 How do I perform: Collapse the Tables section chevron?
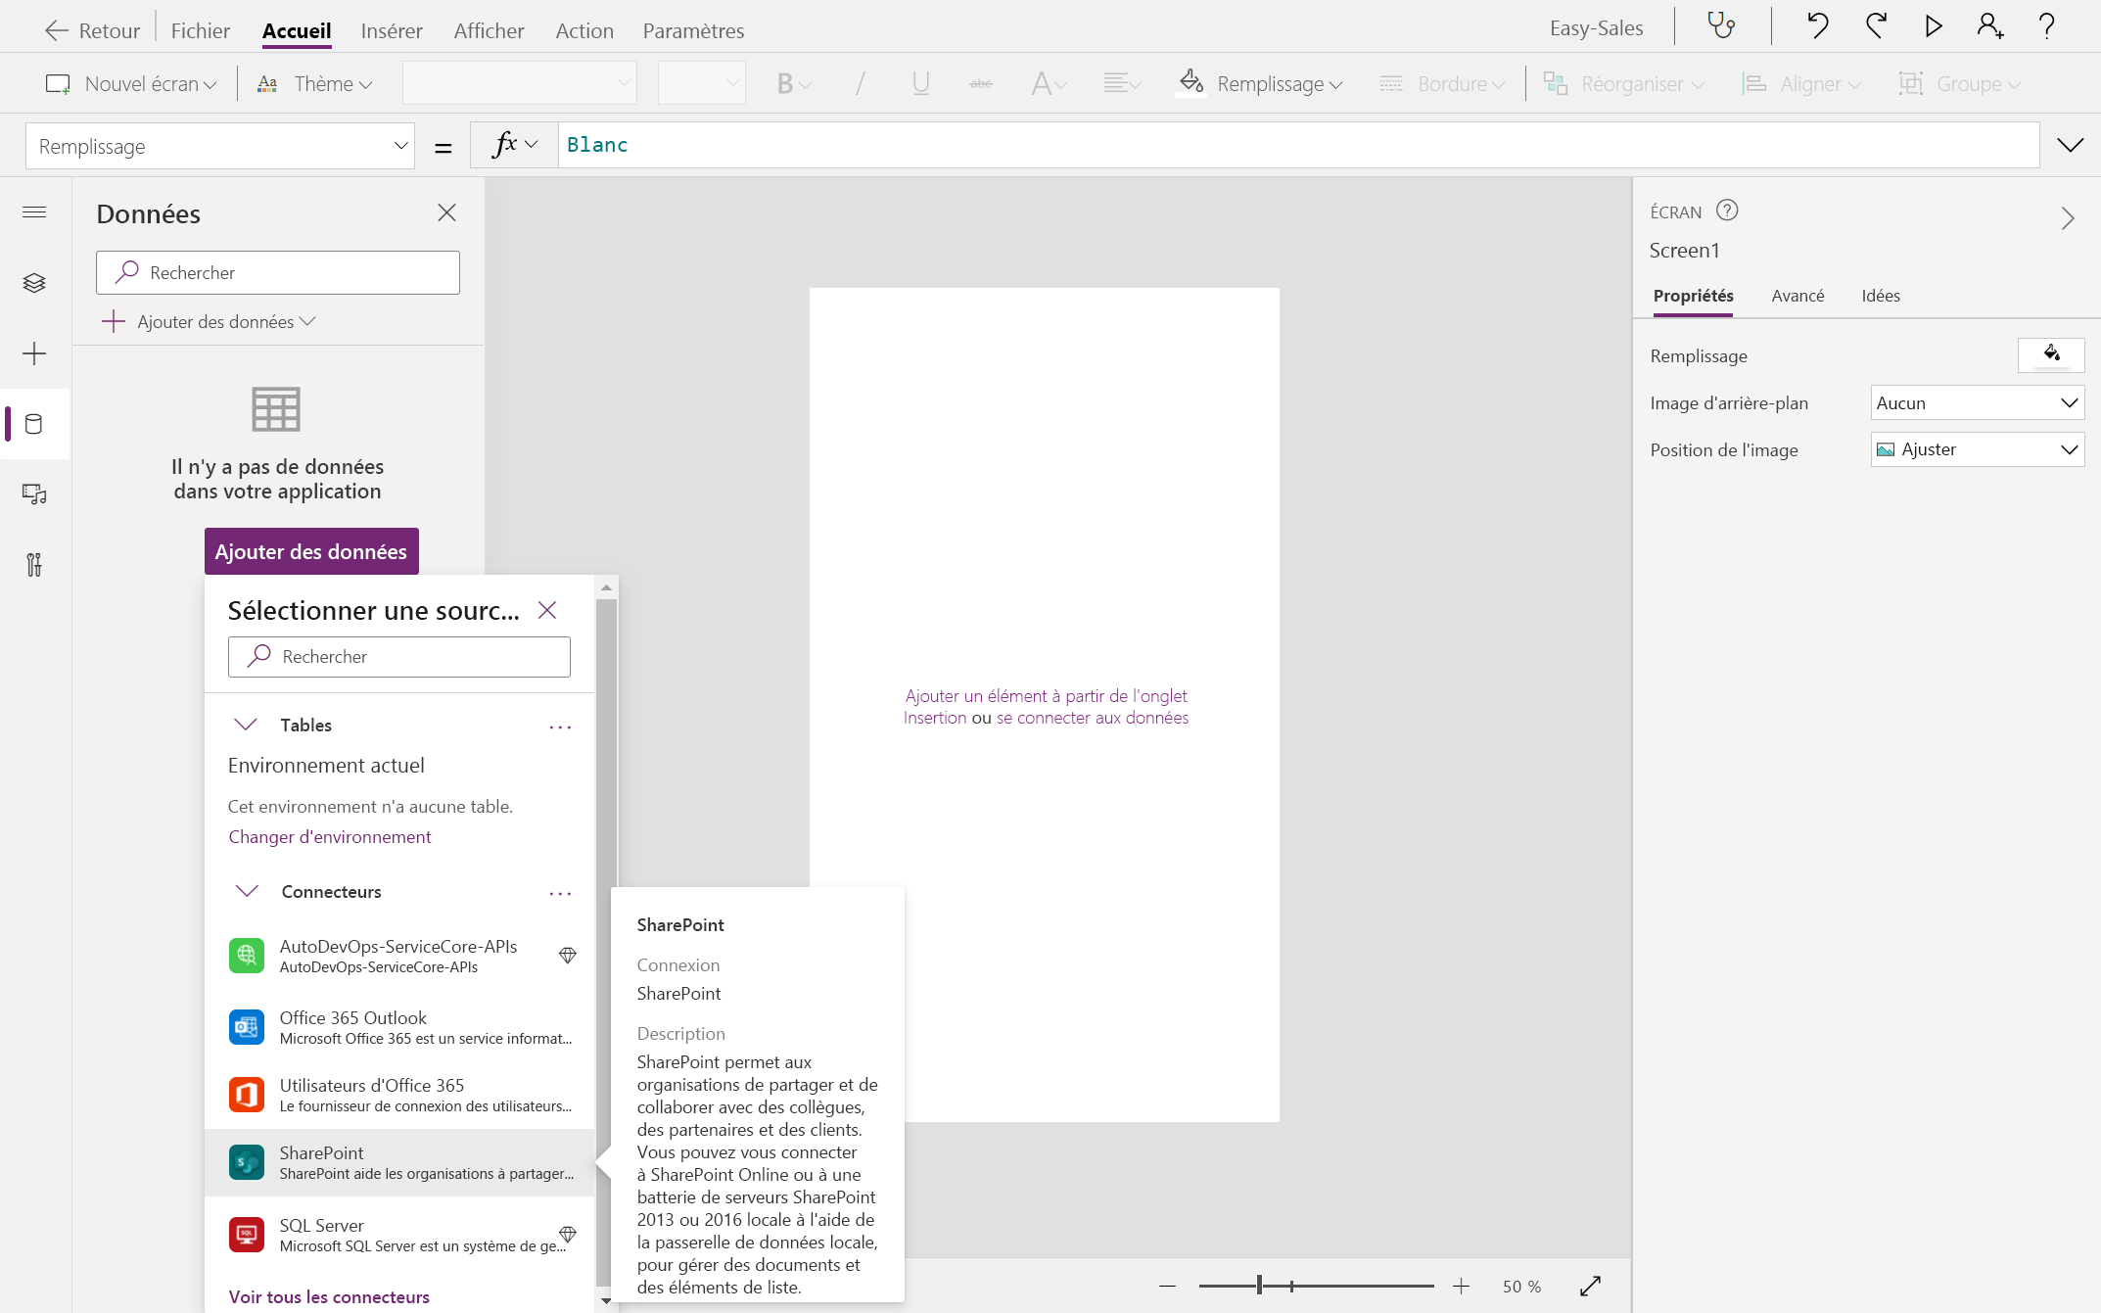pos(246,725)
